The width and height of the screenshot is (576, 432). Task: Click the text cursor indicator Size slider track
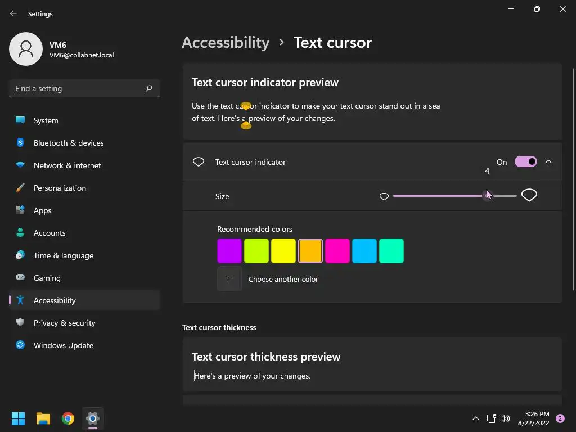tap(454, 196)
